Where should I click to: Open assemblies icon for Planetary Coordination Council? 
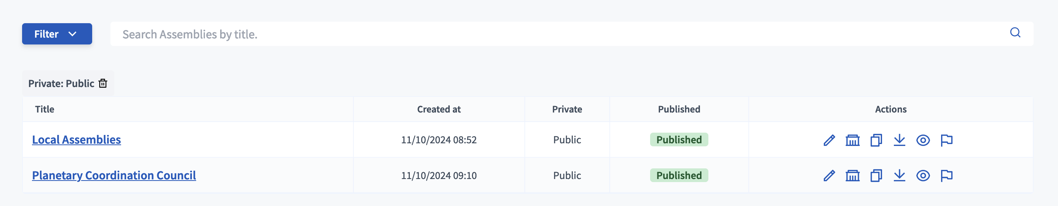pos(852,176)
